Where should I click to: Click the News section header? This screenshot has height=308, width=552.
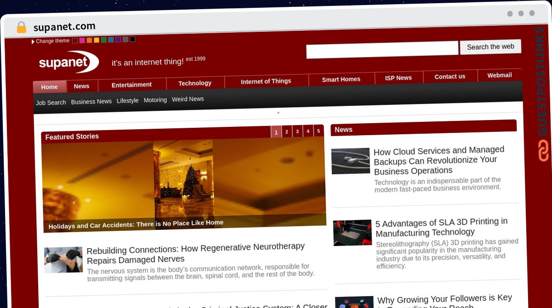424,128
